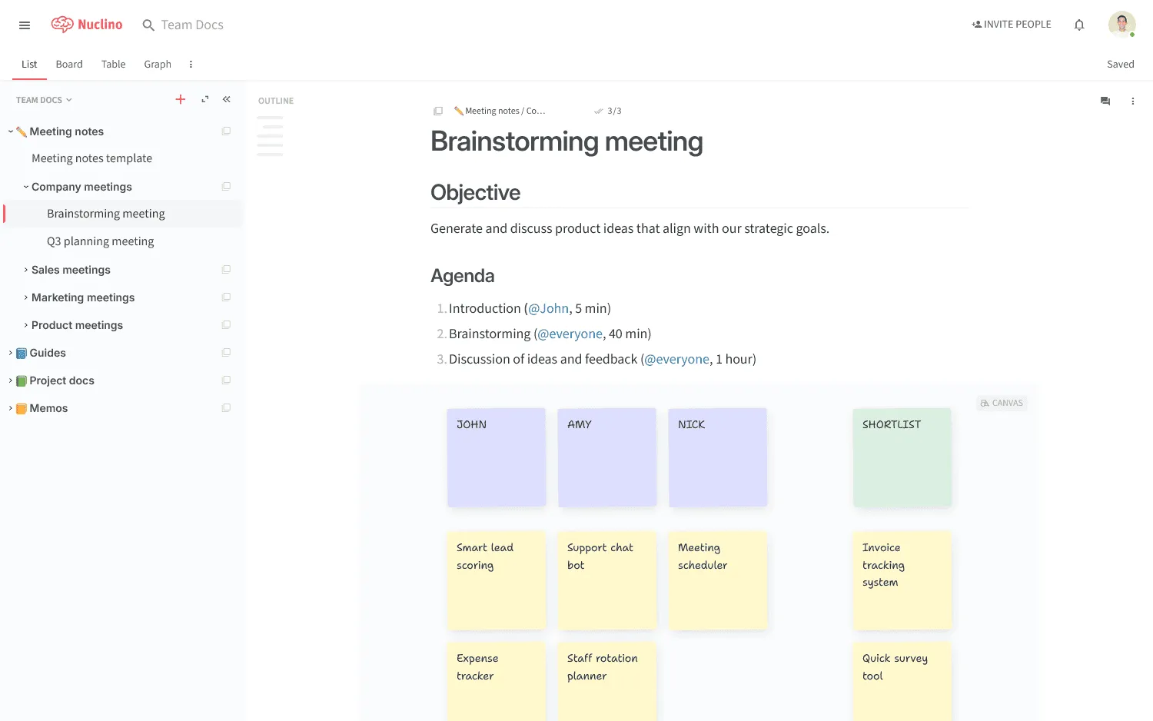Click the Canvas label button
Screen dimensions: 1153x721
(x=1002, y=403)
